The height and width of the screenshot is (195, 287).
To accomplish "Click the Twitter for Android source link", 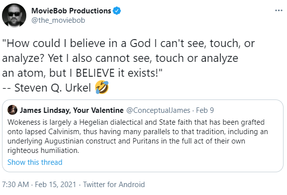I will 114,185.
